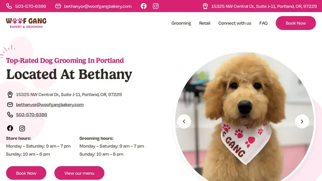Click the Book Now button in the header
Screen dimensions: 322x181
pyautogui.click(x=296, y=23)
